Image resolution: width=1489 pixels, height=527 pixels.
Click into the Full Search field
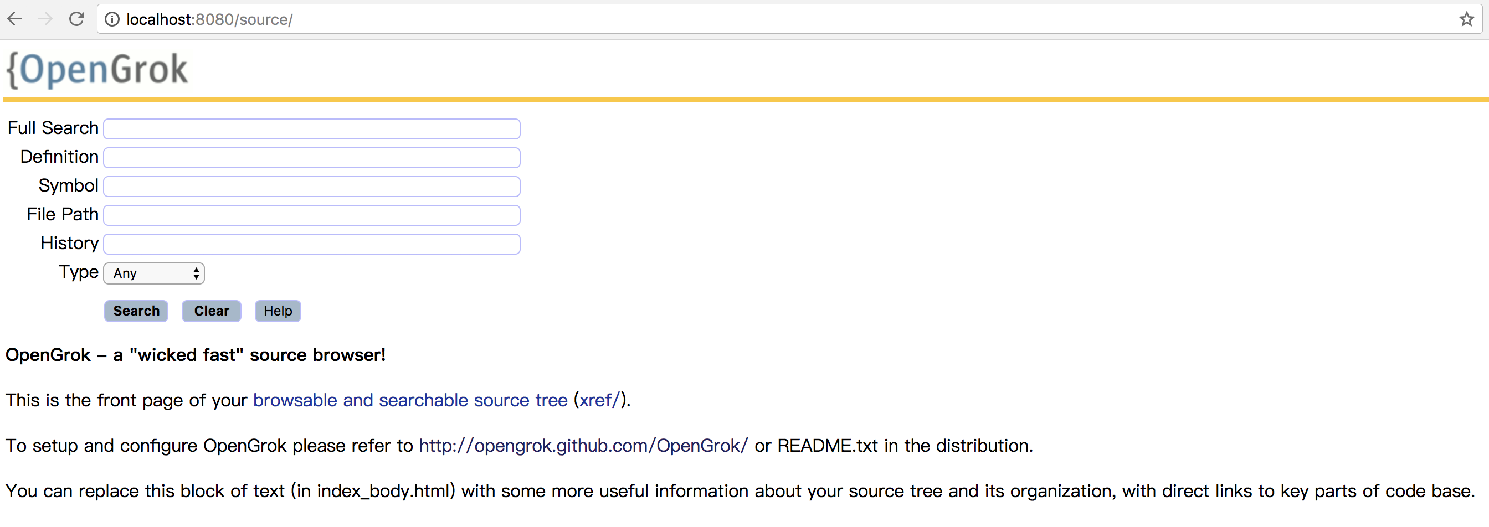(x=311, y=129)
